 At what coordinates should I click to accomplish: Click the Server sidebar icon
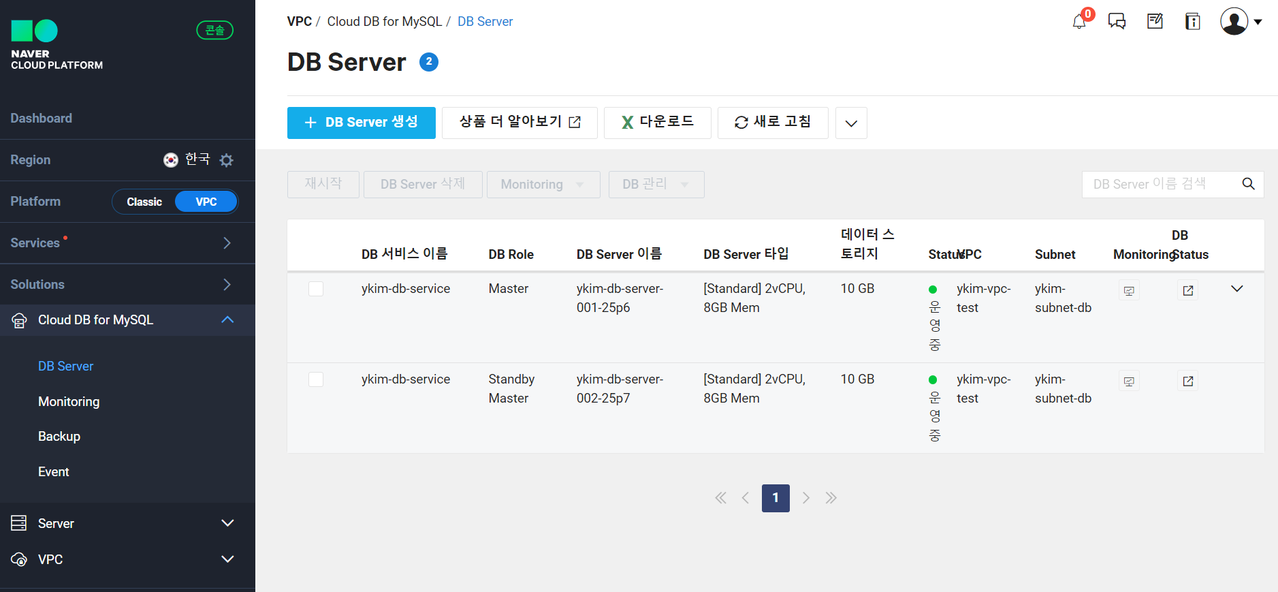tap(19, 523)
